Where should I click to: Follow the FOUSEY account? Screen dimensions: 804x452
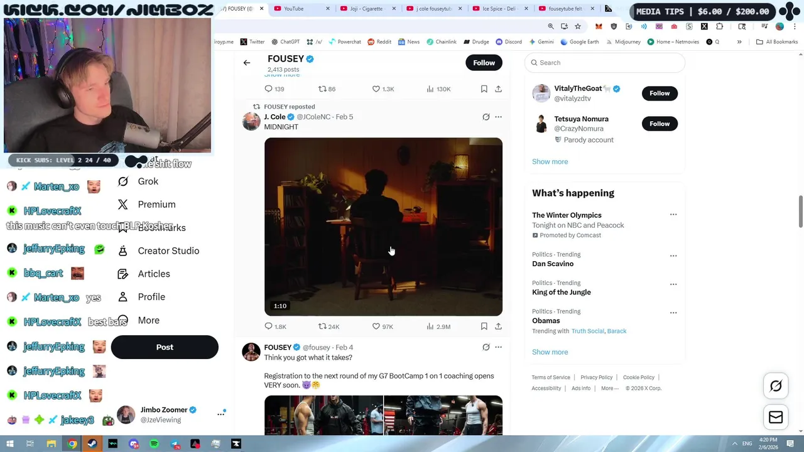pyautogui.click(x=484, y=63)
